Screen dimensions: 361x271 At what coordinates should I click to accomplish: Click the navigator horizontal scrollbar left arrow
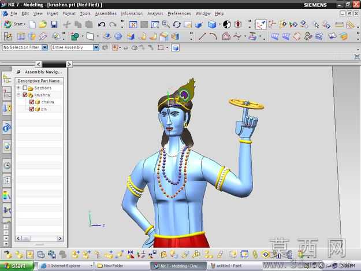click(18, 238)
